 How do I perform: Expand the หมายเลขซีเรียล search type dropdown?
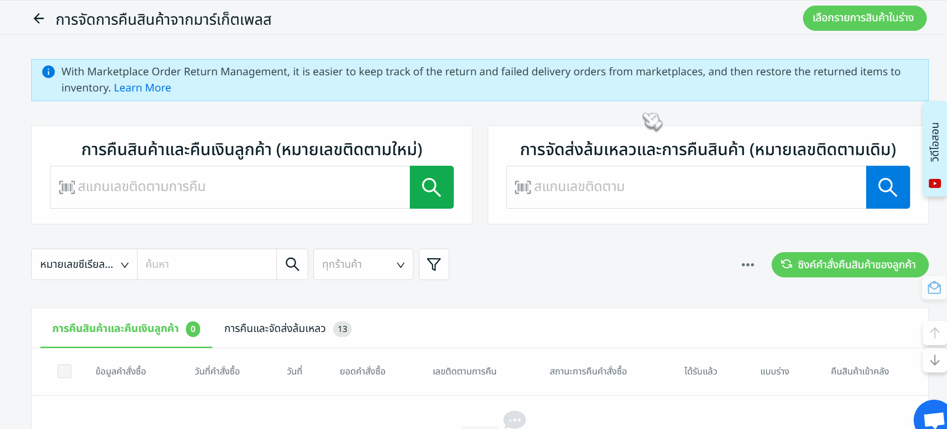(x=84, y=264)
